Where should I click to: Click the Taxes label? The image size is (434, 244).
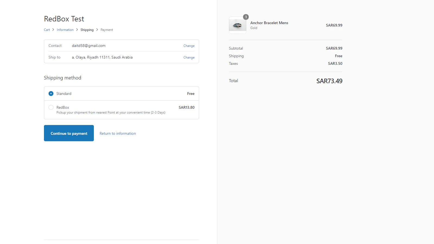tap(233, 63)
